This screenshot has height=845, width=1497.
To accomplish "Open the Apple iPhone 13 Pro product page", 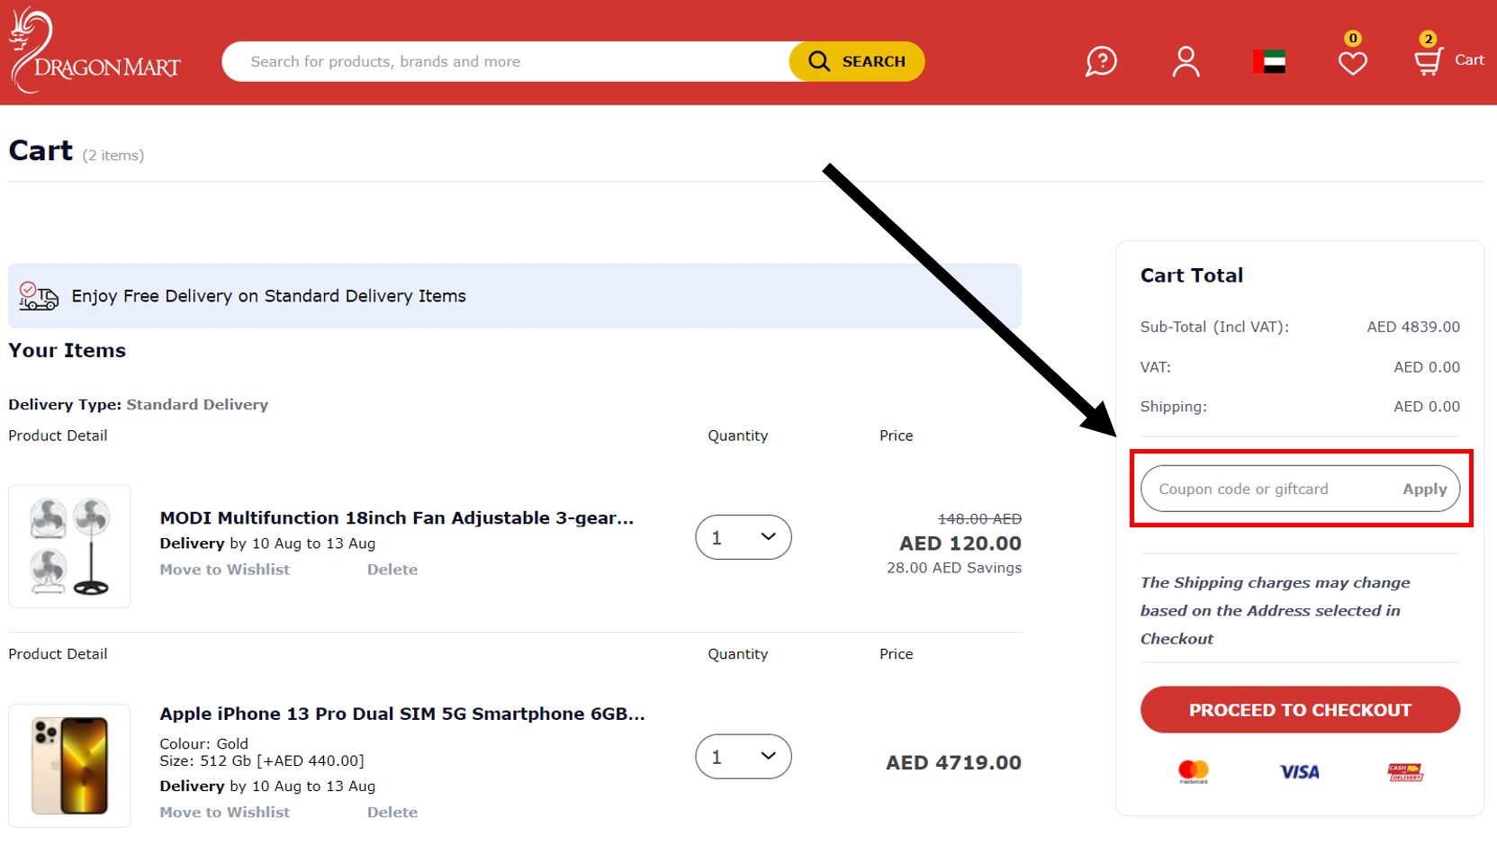I will point(401,714).
